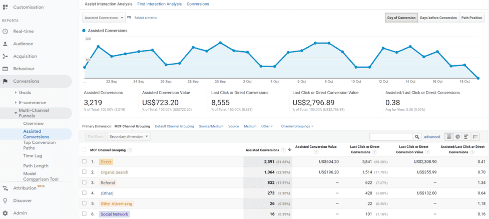Tick the checkbox for Referral row
489x219 pixels.
tap(84, 183)
